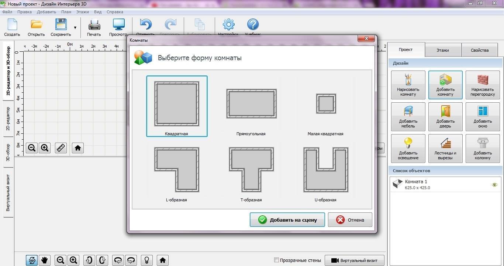Open the dropdown arrow next to Сохранить
Viewport: 504px width, 266px height.
pos(75,28)
